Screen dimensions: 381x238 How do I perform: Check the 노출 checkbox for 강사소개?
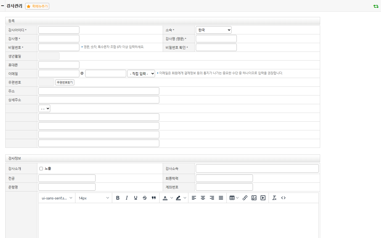coord(41,168)
